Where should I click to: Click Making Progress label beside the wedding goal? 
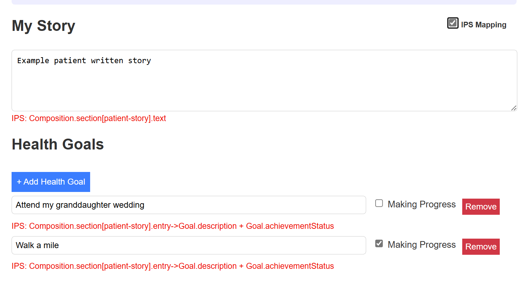422,204
